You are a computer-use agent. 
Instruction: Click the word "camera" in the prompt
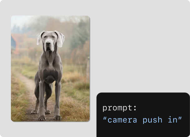pyautogui.click(x=122, y=120)
